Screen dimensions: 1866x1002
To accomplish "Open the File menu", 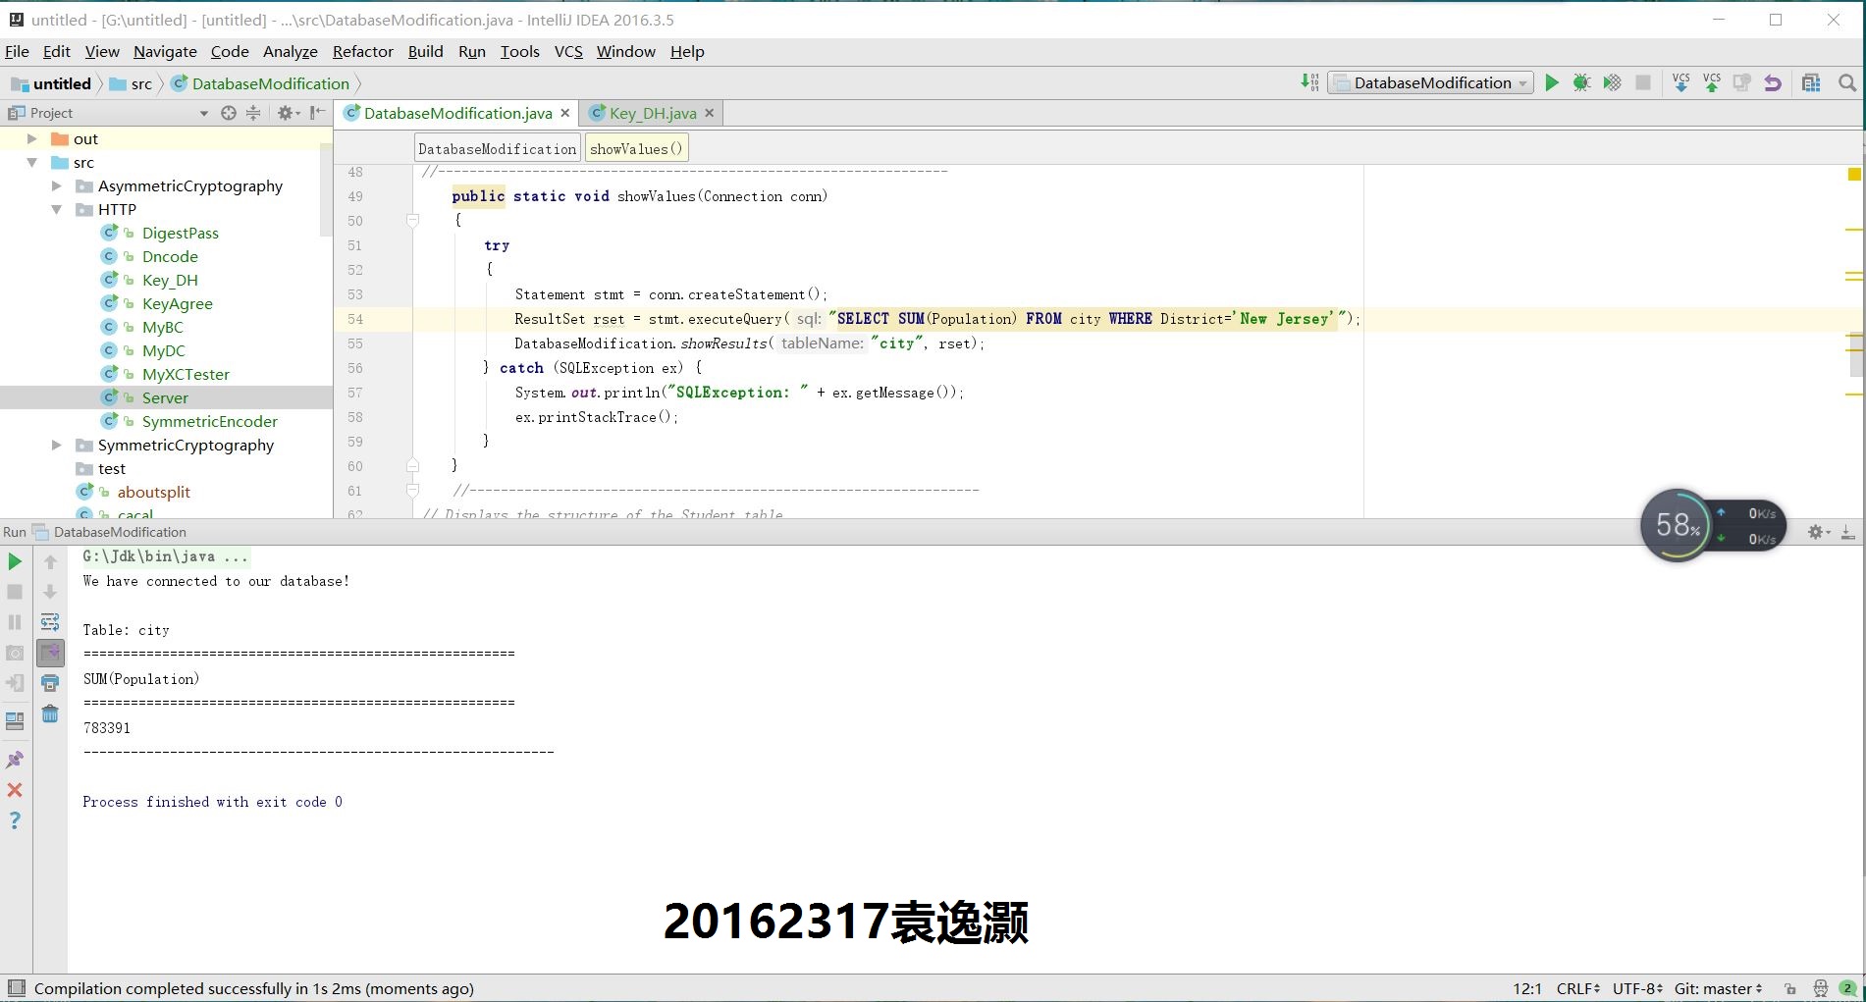I will (x=17, y=51).
